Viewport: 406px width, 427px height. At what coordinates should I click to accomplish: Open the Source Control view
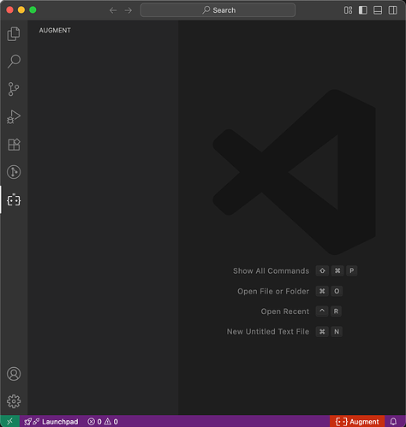(x=14, y=89)
